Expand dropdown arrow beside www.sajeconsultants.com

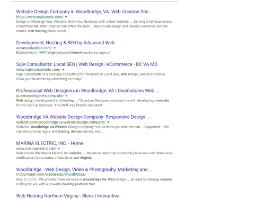point(63,70)
